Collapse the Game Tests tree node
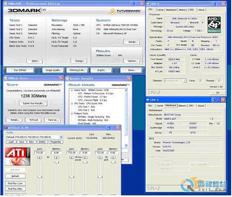The height and width of the screenshot is (197, 232). pyautogui.click(x=72, y=90)
